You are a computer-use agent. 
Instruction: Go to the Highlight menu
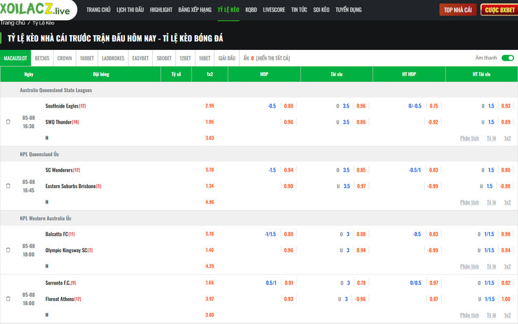pyautogui.click(x=161, y=10)
